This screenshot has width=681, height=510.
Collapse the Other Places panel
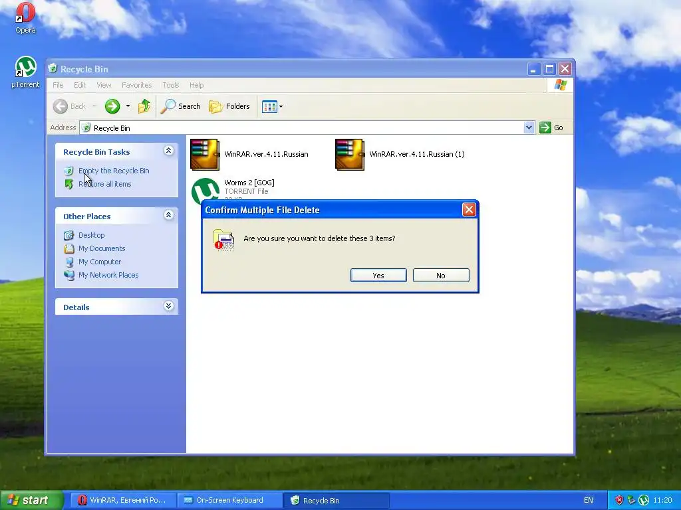pos(168,214)
